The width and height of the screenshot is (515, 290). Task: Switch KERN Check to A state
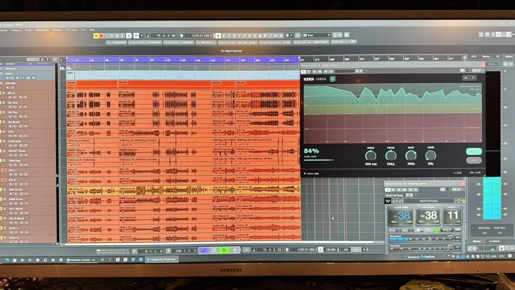(466, 78)
